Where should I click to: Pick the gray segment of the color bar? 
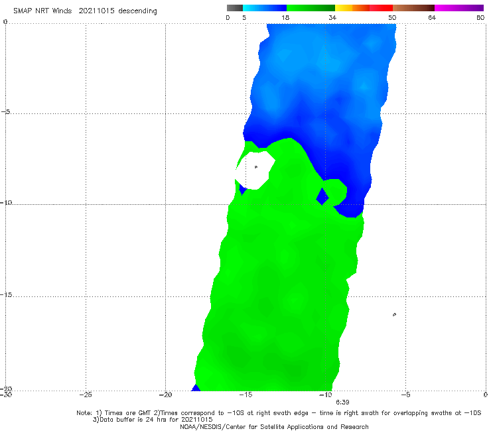coord(235,8)
